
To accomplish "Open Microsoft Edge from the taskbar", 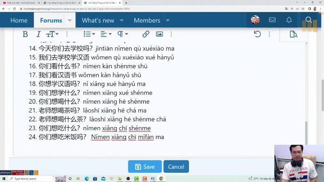I will point(87,178).
